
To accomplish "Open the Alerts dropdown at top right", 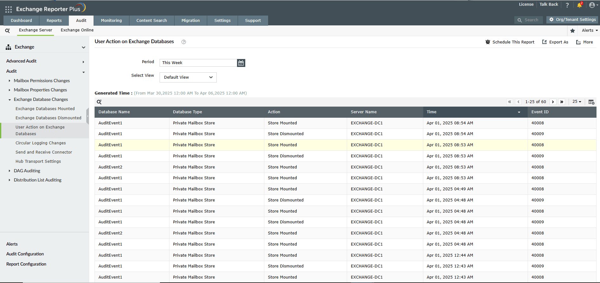I will point(590,30).
